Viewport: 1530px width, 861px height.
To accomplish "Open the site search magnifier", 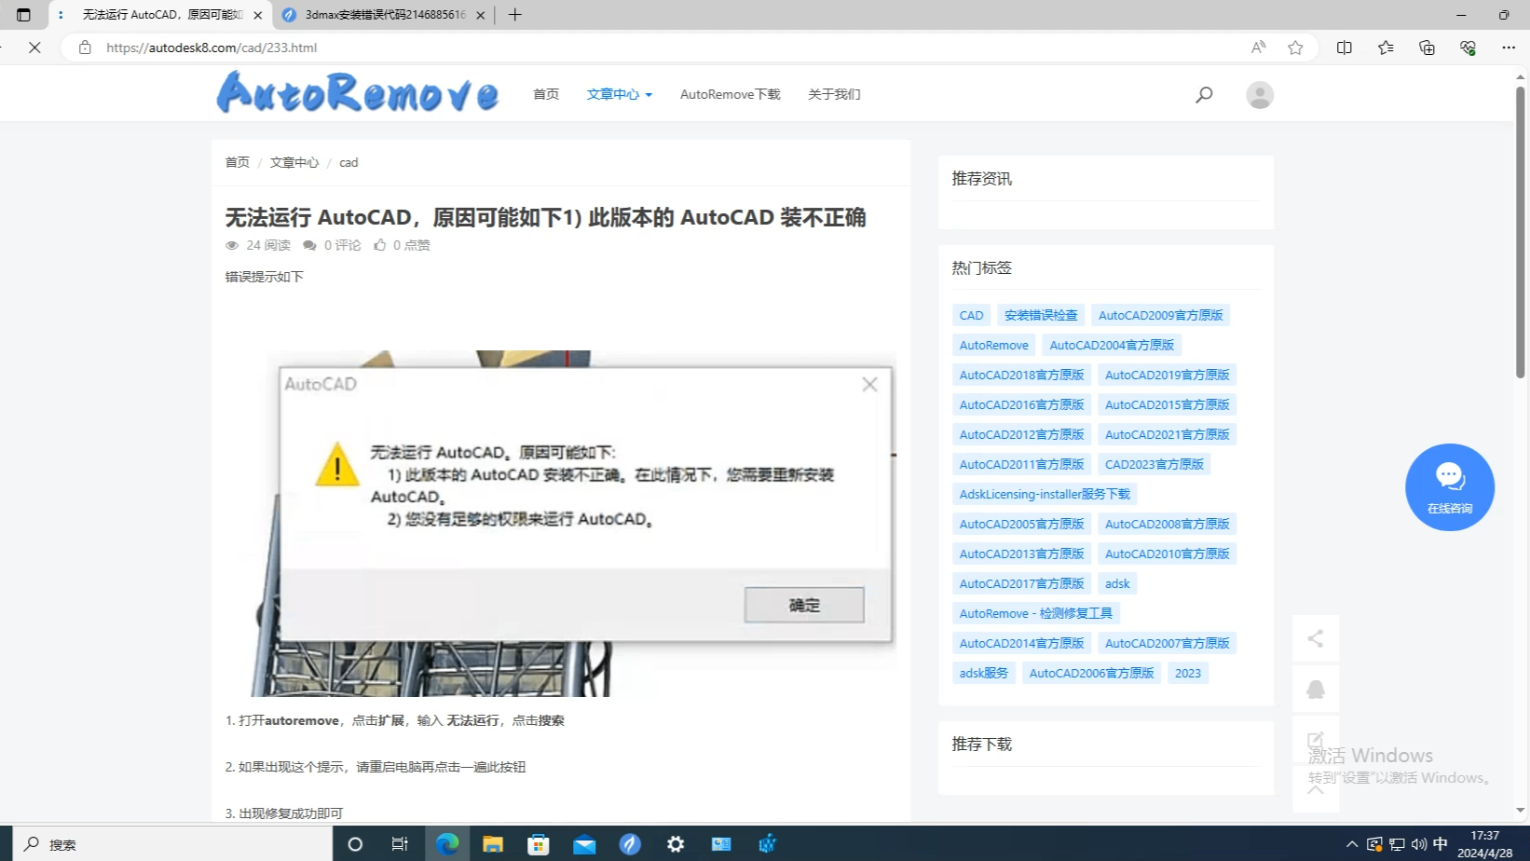I will click(1204, 94).
